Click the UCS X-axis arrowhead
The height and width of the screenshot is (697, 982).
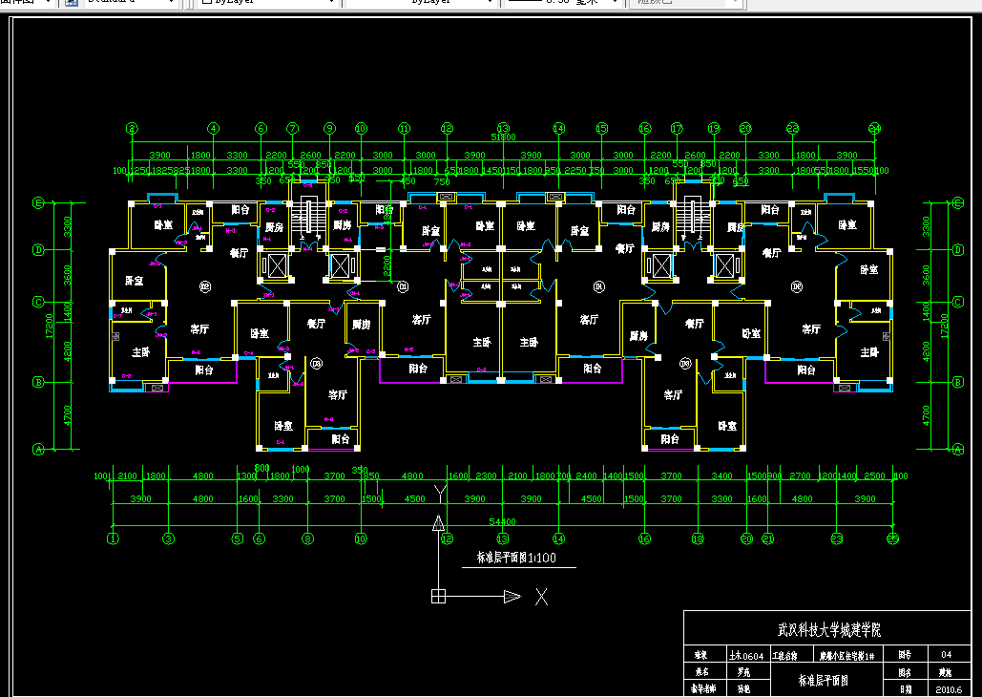pos(512,596)
